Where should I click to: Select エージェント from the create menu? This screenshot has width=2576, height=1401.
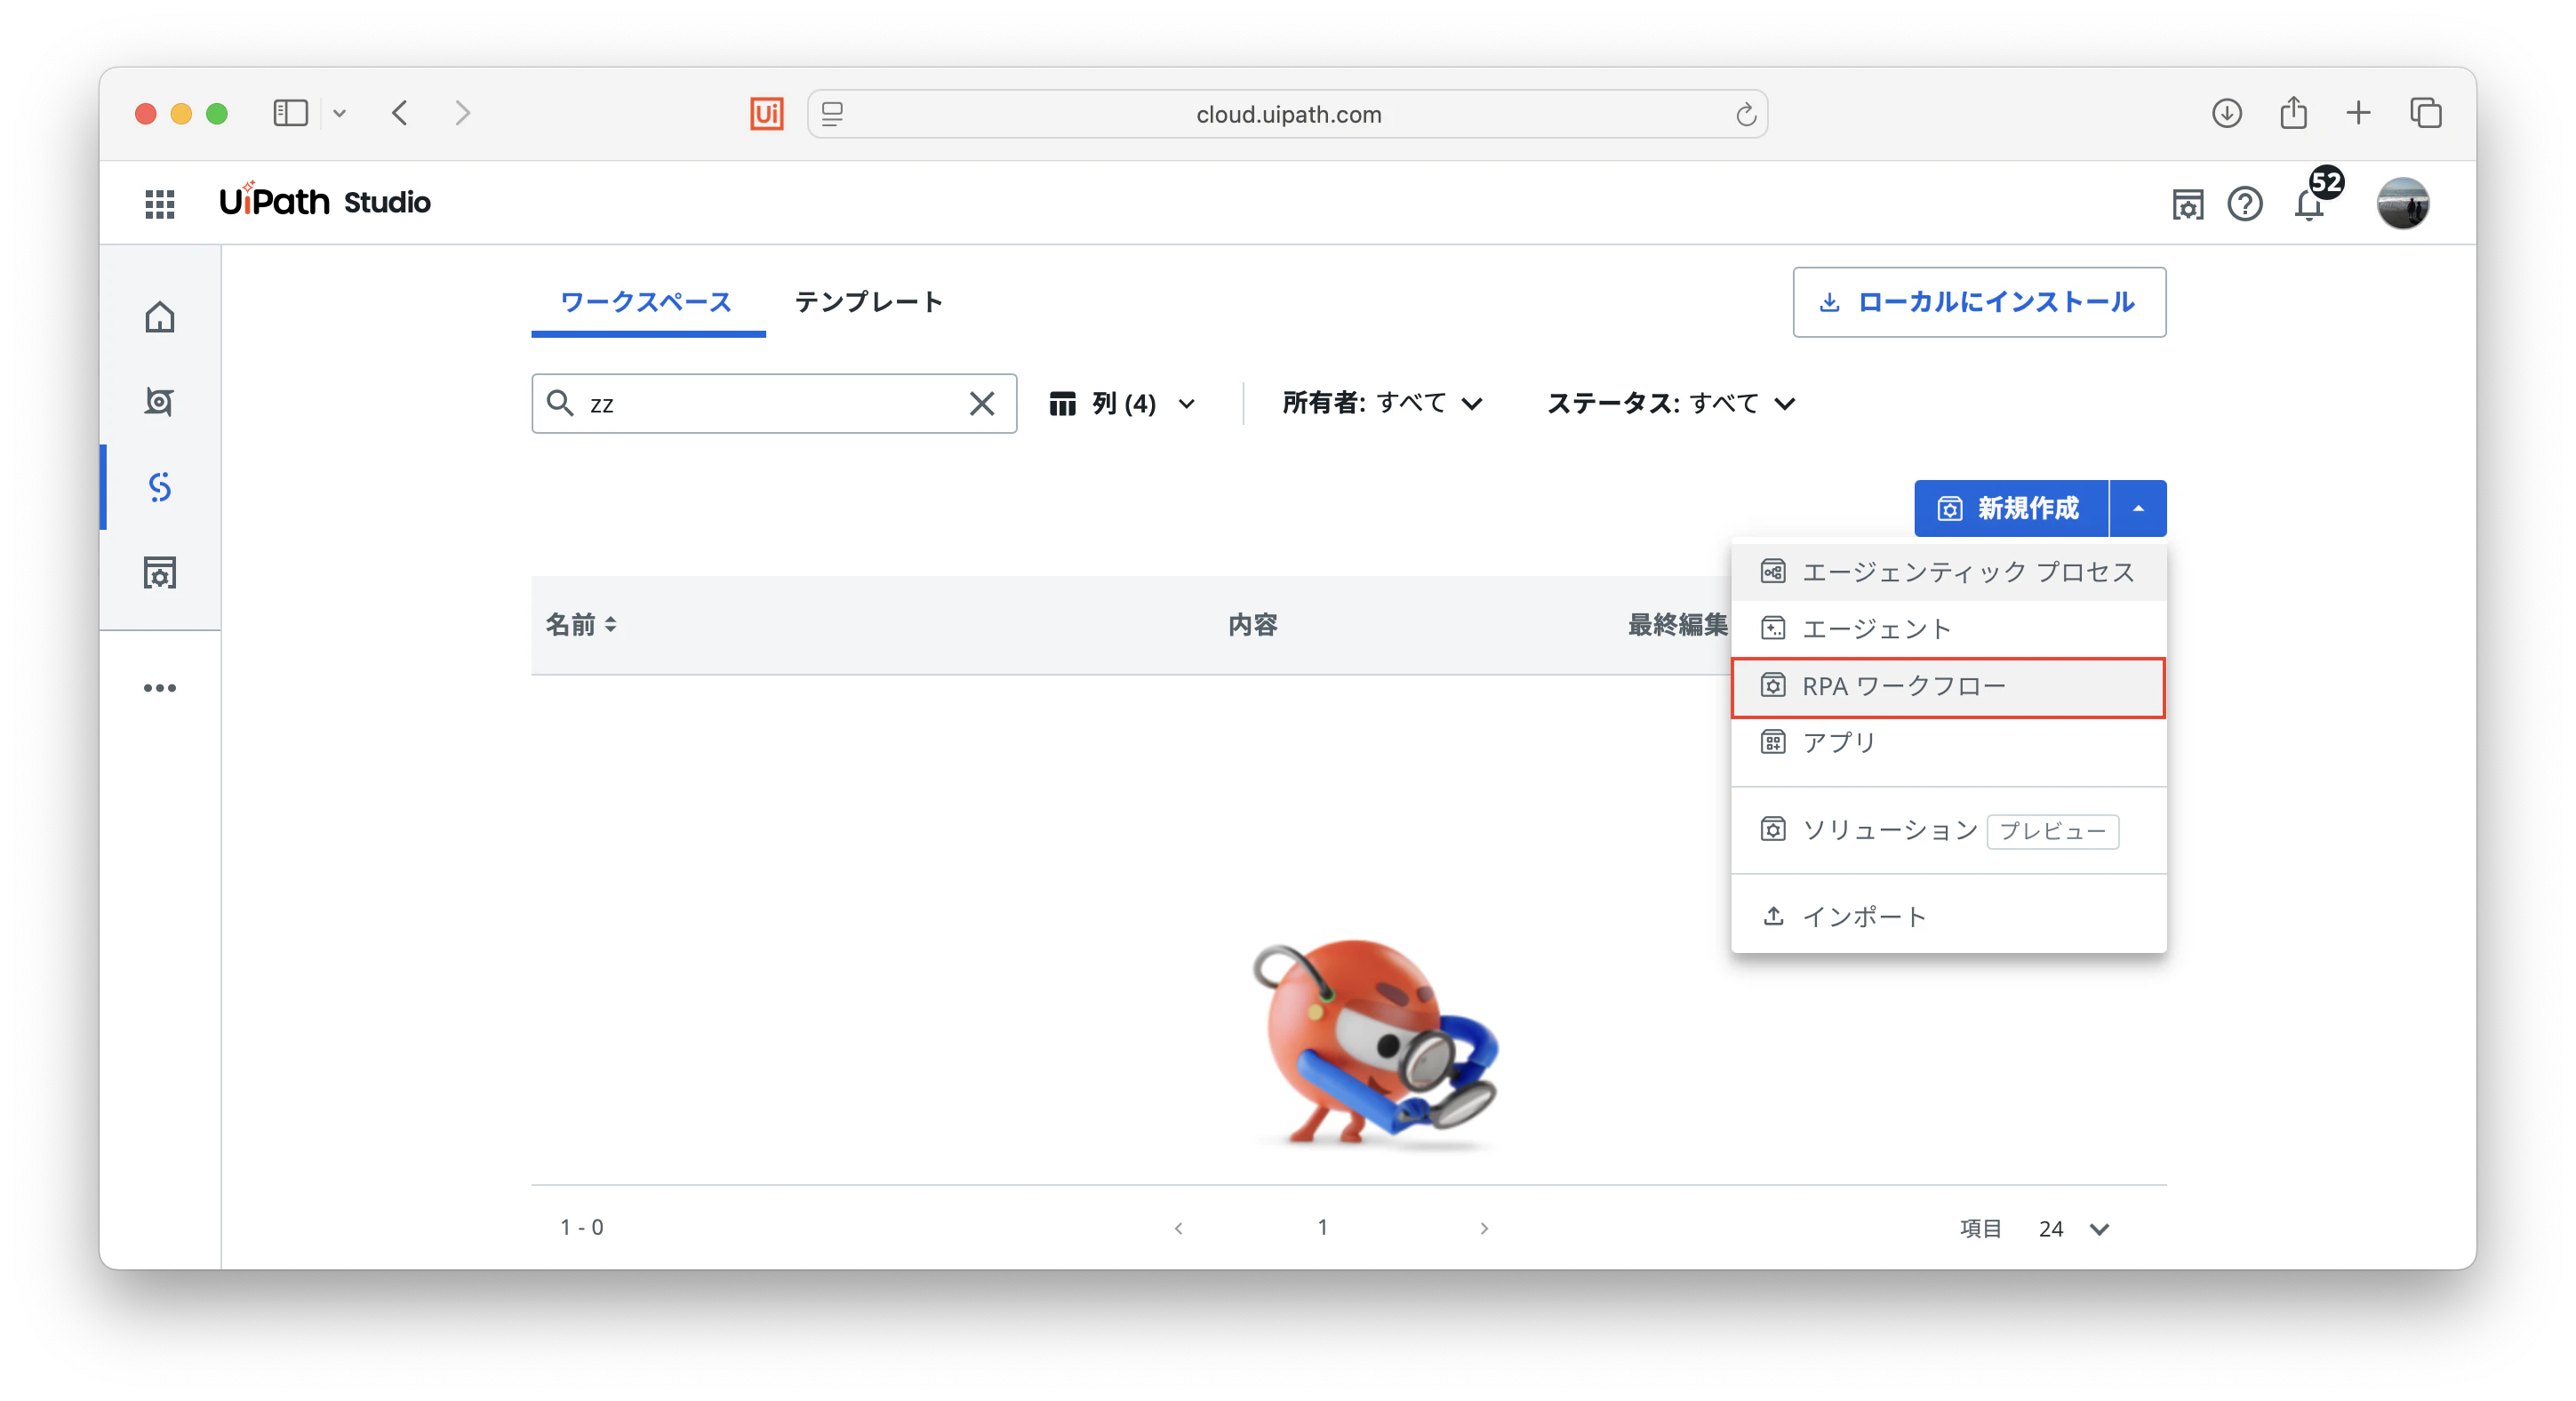click(x=1948, y=629)
